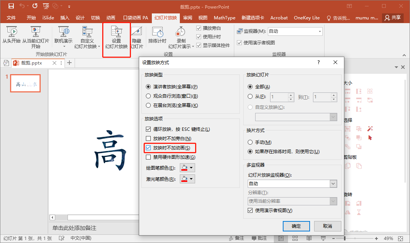
Task: Click the Redo icon in title bar
Action: click(x=35, y=6)
